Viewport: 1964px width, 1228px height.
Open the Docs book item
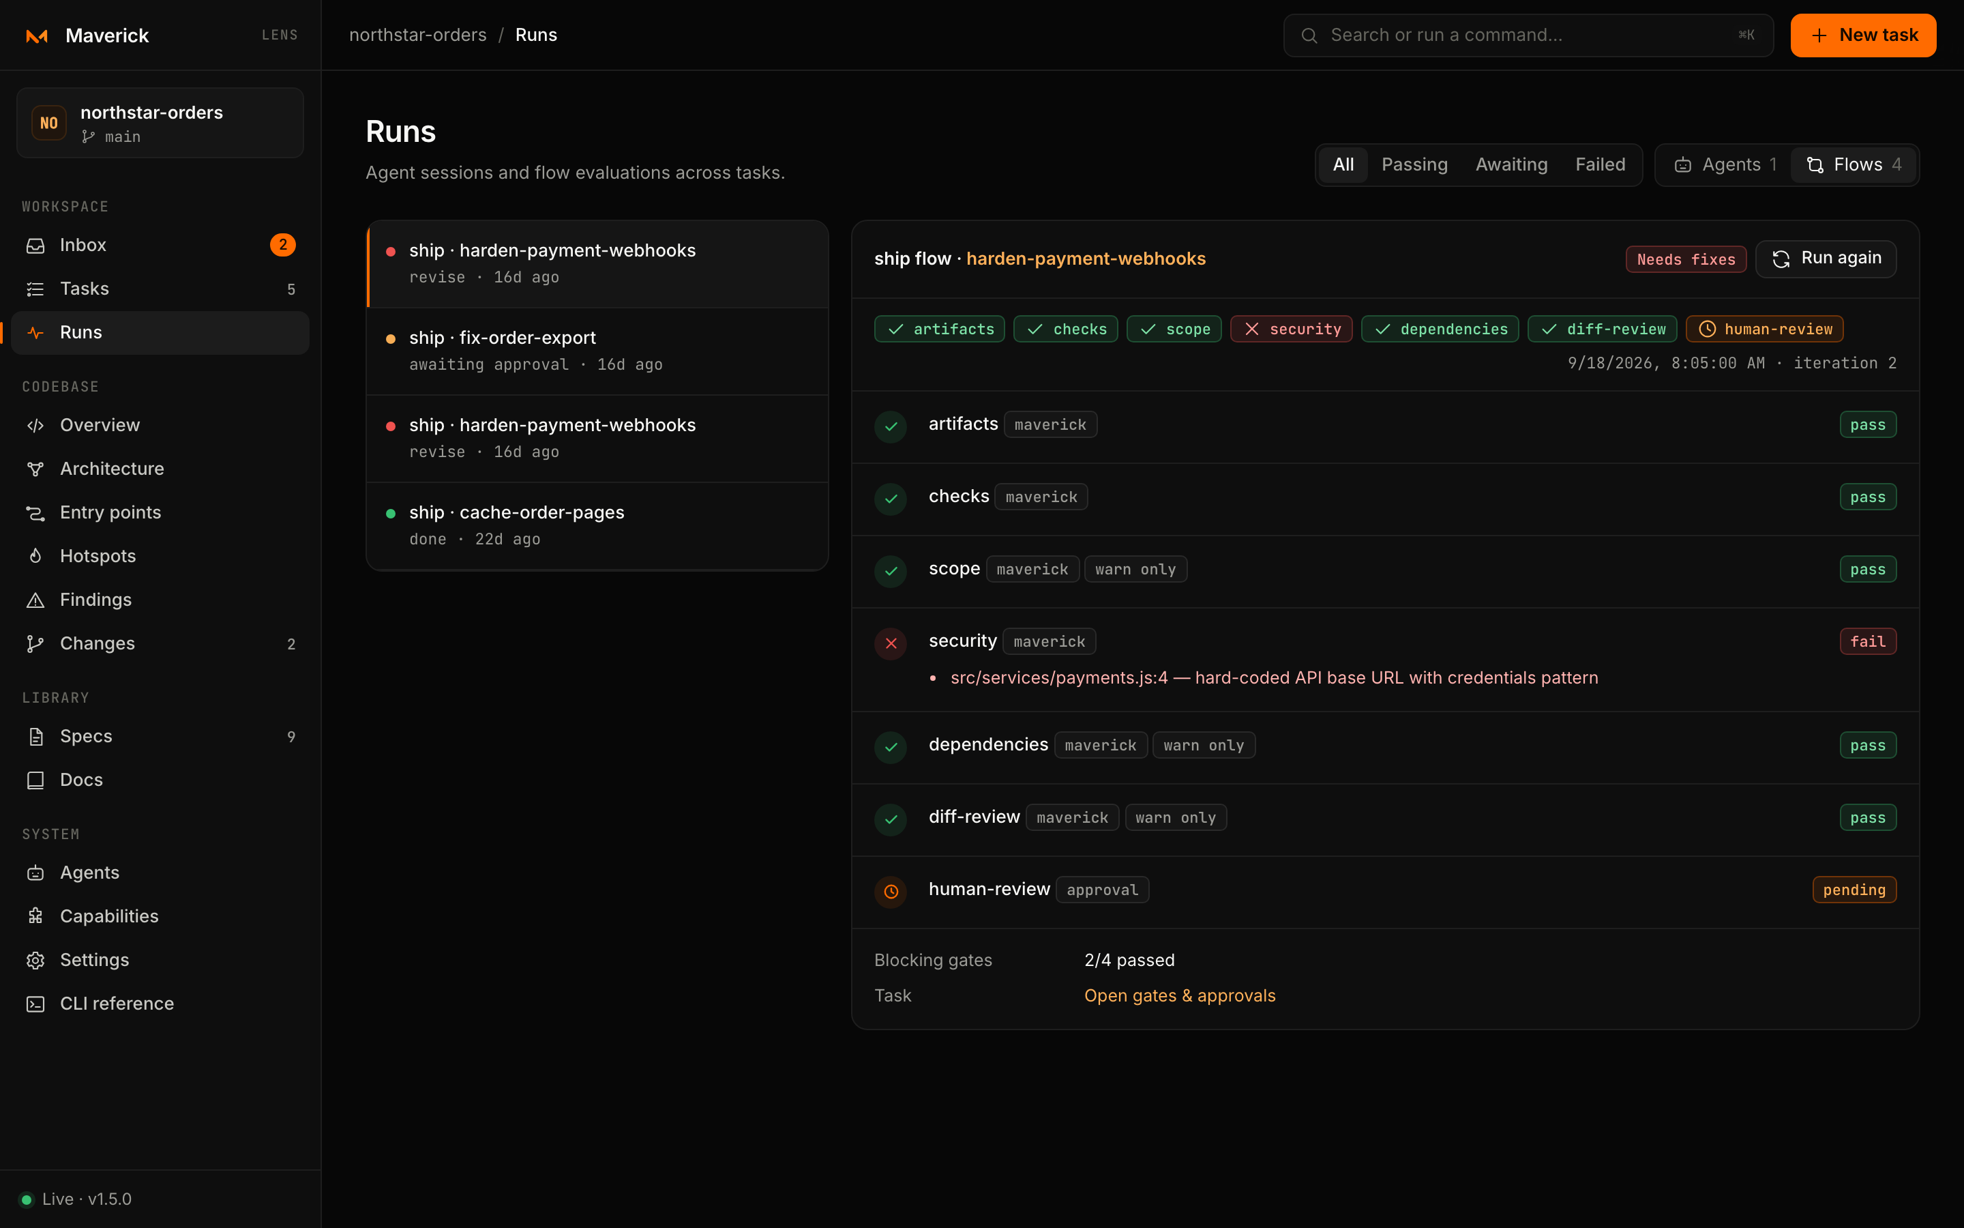pos(160,780)
